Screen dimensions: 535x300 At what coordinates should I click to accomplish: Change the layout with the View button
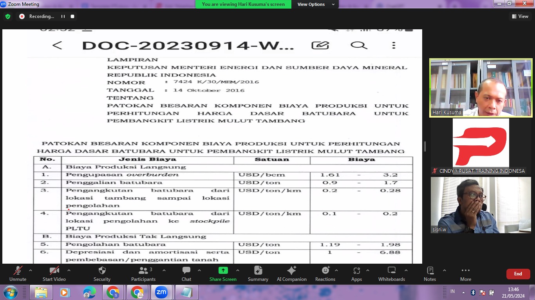(520, 16)
